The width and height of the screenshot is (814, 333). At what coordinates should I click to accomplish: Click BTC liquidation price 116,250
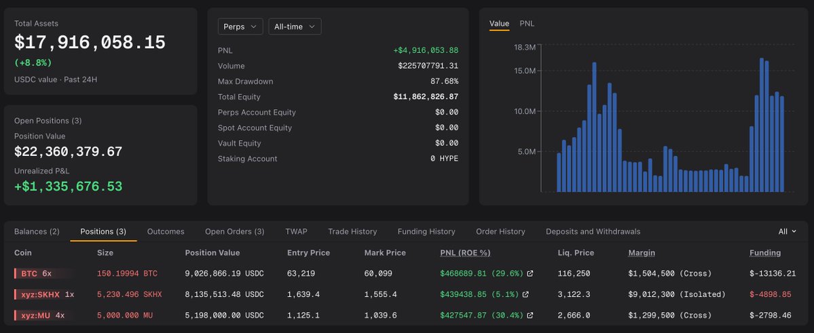coord(574,273)
